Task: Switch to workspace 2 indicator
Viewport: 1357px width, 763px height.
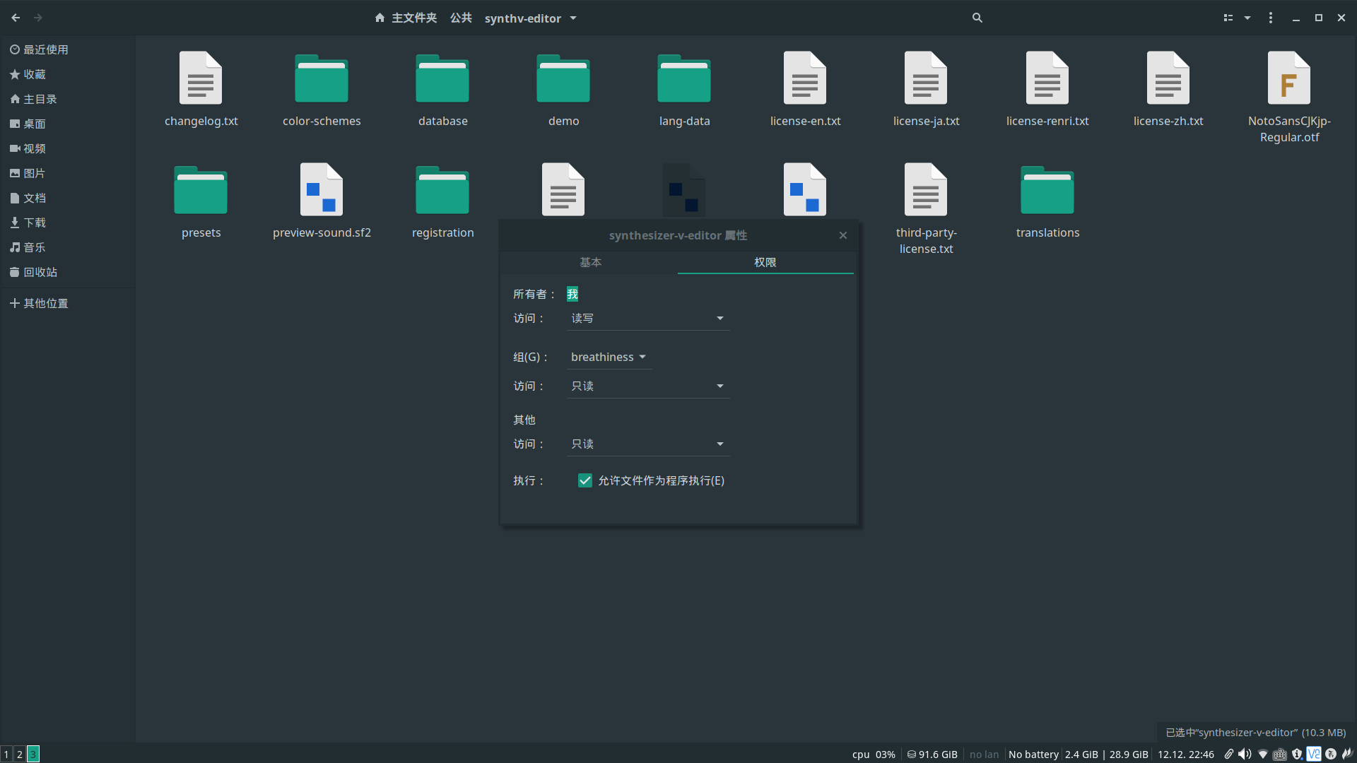Action: (x=20, y=754)
